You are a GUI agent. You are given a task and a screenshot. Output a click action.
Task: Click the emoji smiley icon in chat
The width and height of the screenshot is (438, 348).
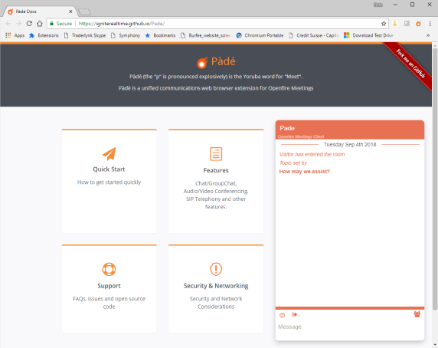(x=282, y=315)
